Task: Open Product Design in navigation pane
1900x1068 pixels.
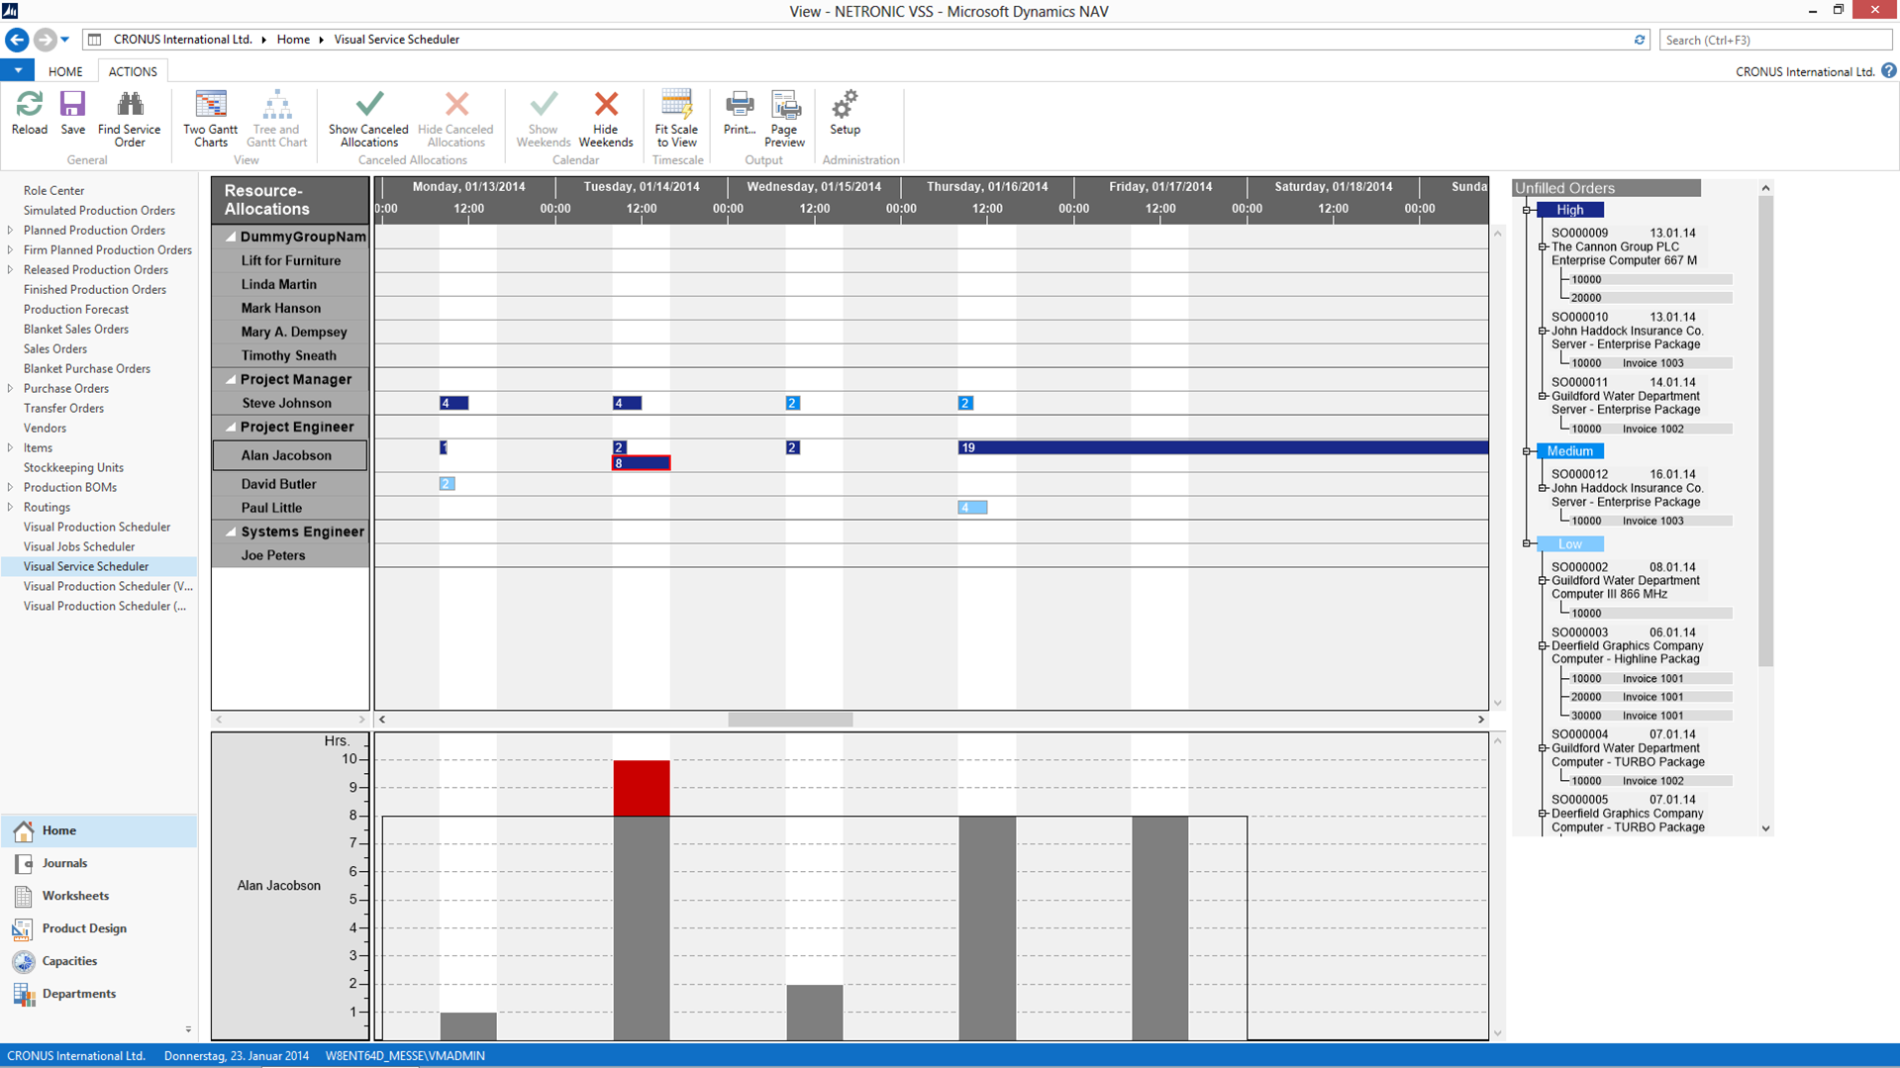Action: tap(84, 928)
